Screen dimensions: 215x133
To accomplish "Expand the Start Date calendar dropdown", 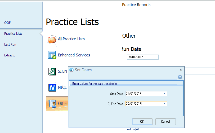I will (x=164, y=94).
